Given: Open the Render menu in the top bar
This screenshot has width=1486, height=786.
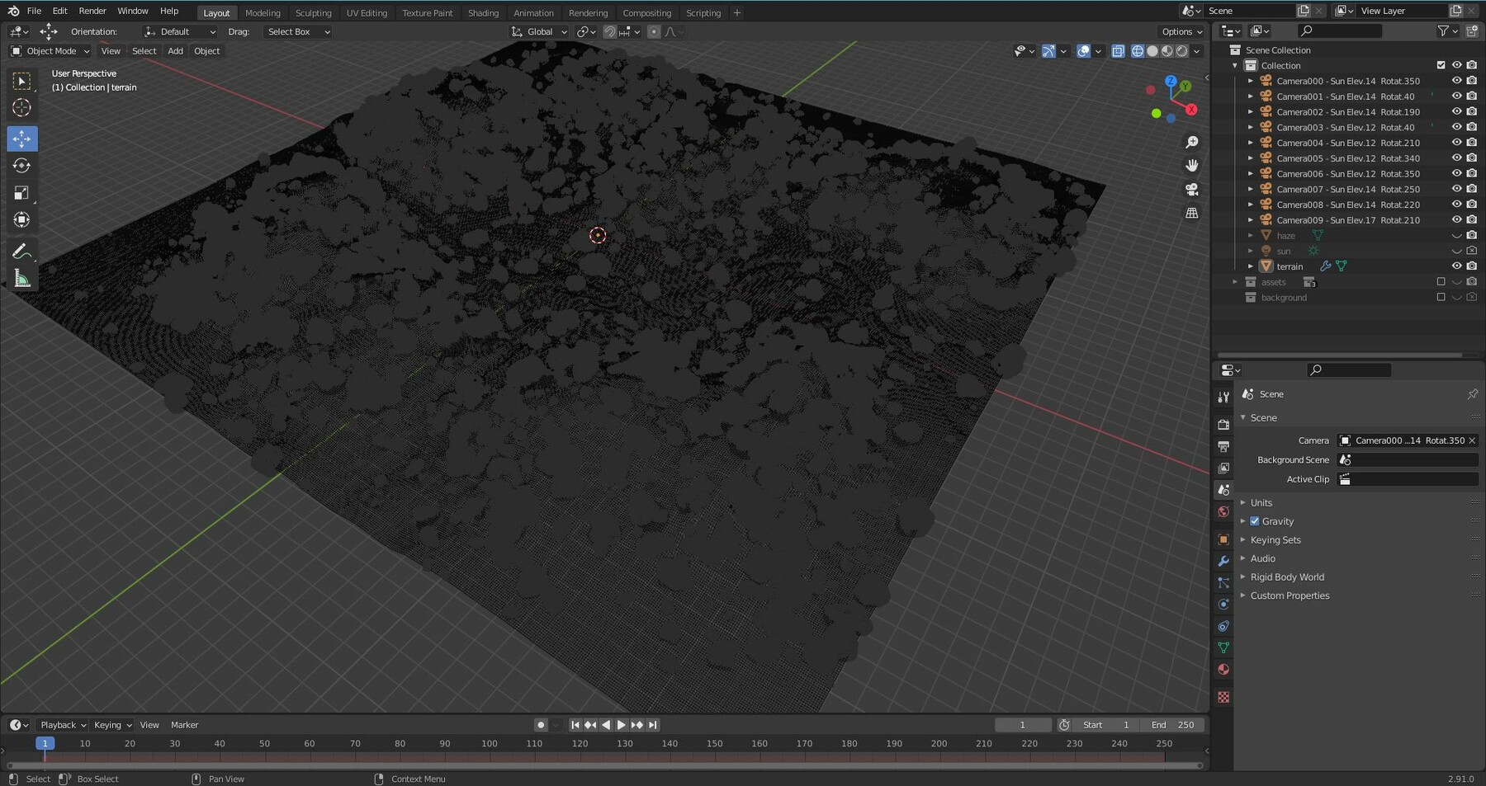Looking at the screenshot, I should click(x=92, y=11).
